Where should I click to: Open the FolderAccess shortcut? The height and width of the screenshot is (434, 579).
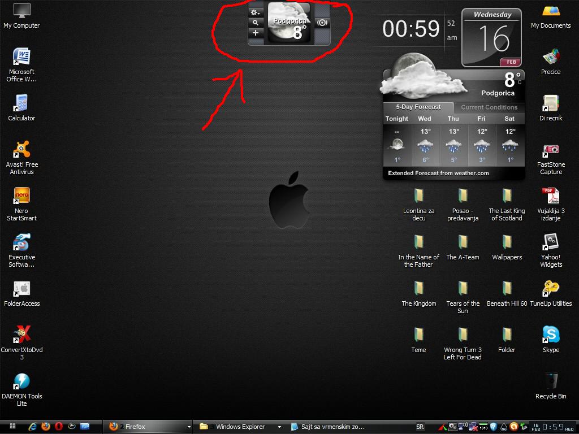point(21,294)
